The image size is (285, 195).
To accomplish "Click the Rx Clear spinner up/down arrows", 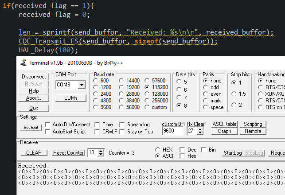I will (200, 131).
